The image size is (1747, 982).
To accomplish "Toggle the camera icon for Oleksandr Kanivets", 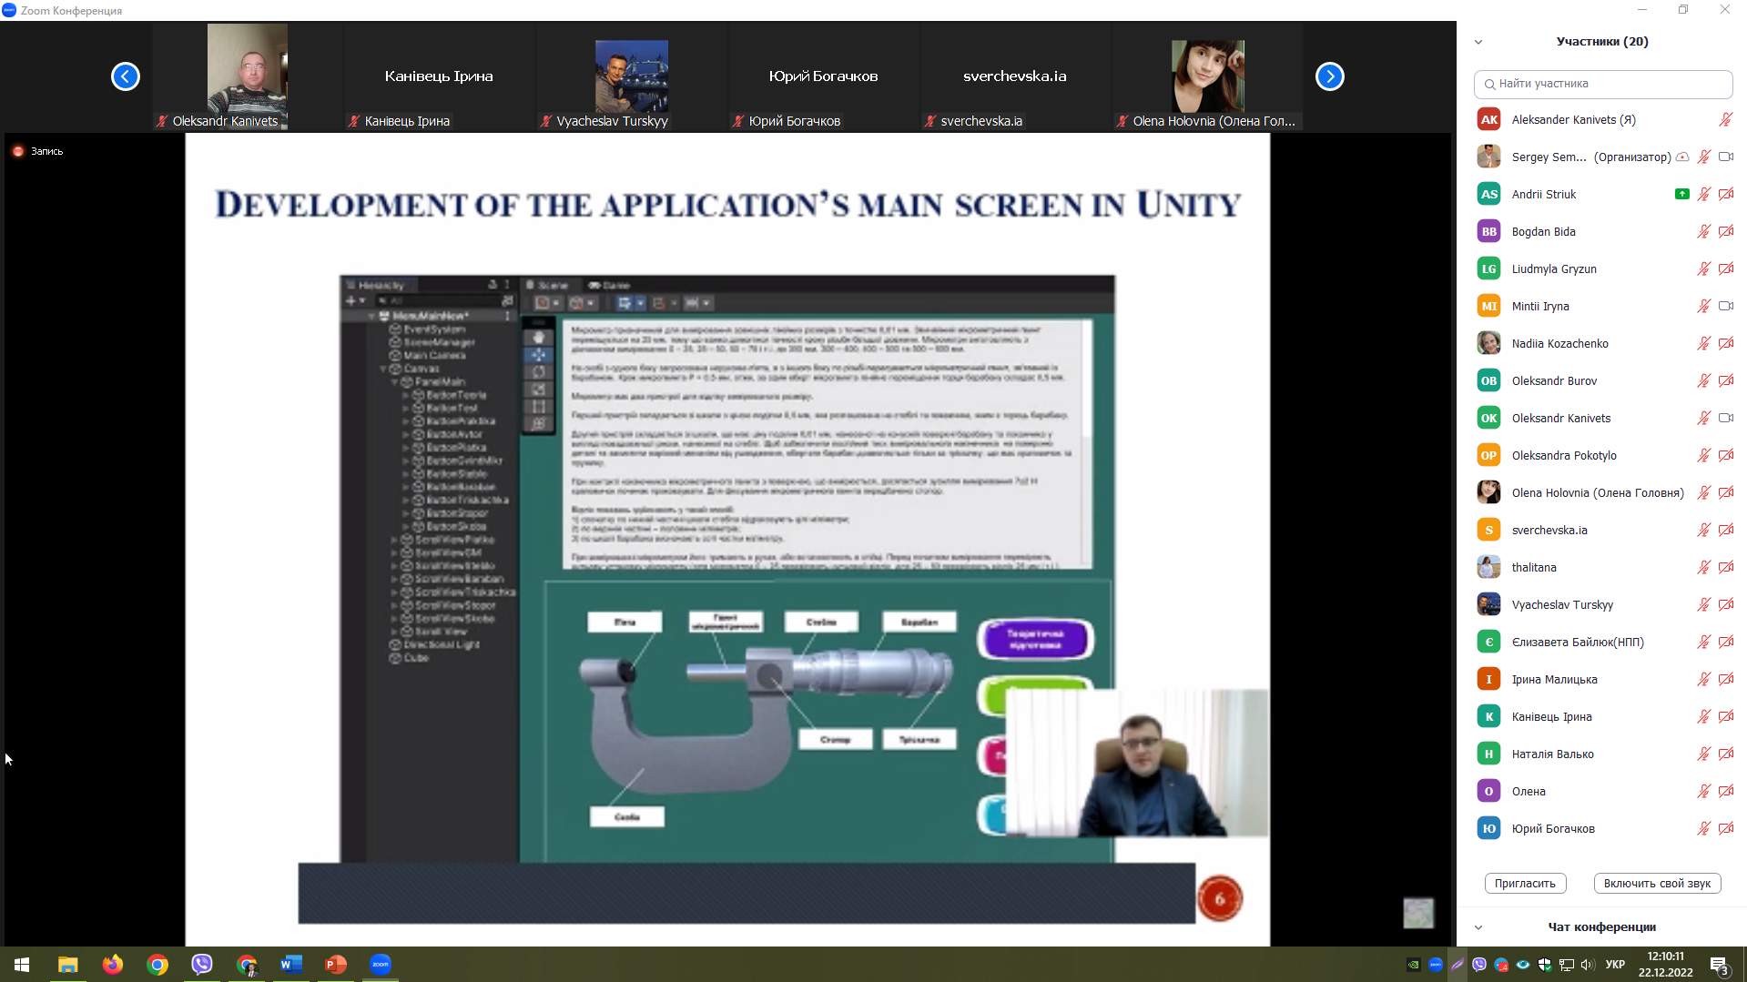I will tap(1726, 418).
